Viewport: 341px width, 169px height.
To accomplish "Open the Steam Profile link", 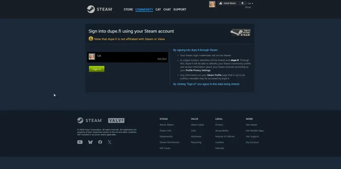I will click(x=214, y=75).
